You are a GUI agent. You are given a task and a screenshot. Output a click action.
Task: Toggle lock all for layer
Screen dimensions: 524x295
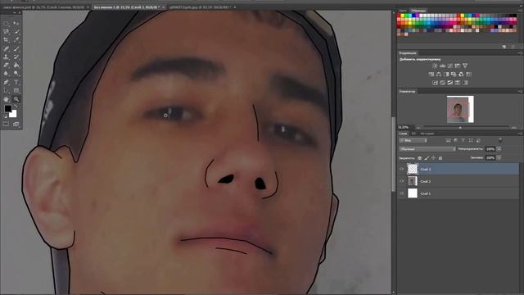[x=440, y=158]
